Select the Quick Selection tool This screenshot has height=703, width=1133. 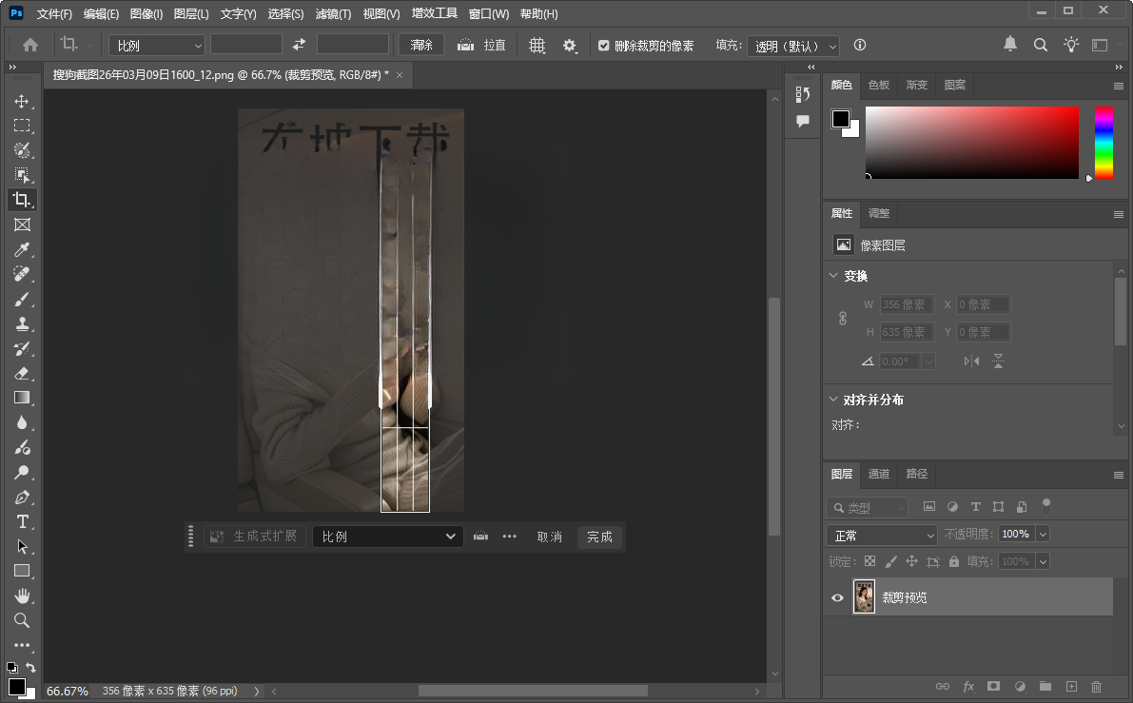[x=22, y=150]
